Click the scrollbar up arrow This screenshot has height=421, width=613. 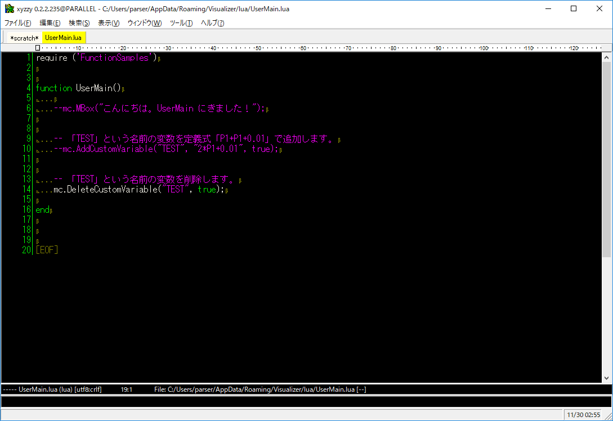(x=607, y=57)
